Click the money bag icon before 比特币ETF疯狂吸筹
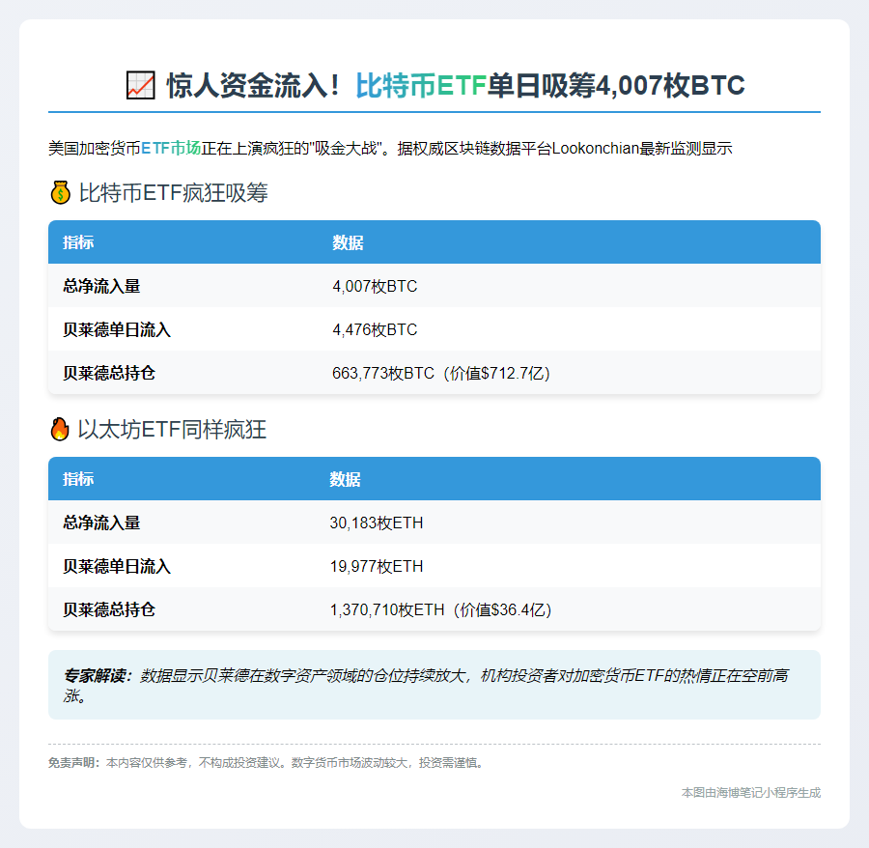The height and width of the screenshot is (848, 869). coord(60,192)
